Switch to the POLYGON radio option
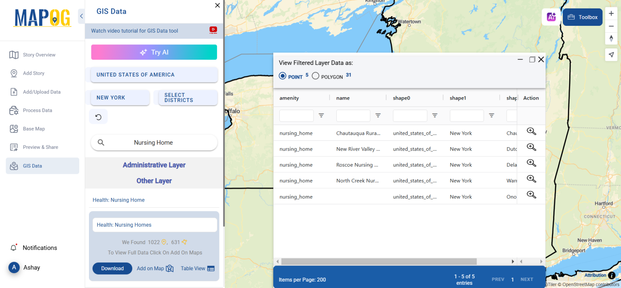Viewport: 621px width, 288px height. click(315, 75)
